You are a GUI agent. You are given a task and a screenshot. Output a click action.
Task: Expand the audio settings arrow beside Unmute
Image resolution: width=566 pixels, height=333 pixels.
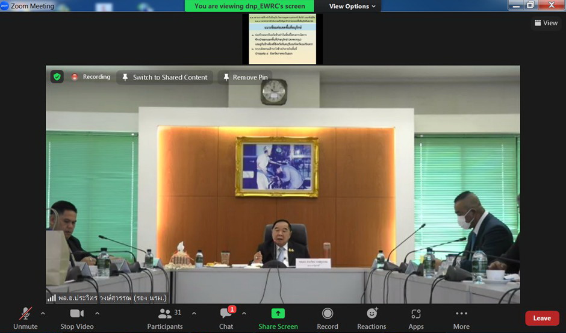pos(43,313)
